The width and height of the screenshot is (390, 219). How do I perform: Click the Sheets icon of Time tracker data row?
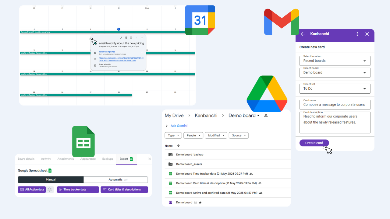(x=171, y=174)
